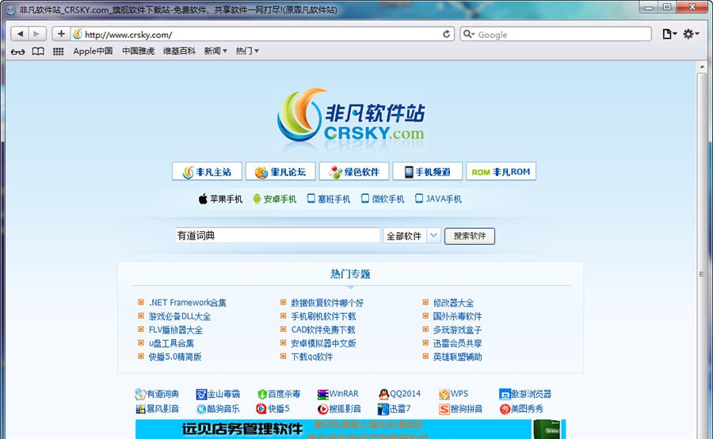Click the 傲游浏览器 icon link
Image resolution: width=713 pixels, height=439 pixels.
pos(525,394)
